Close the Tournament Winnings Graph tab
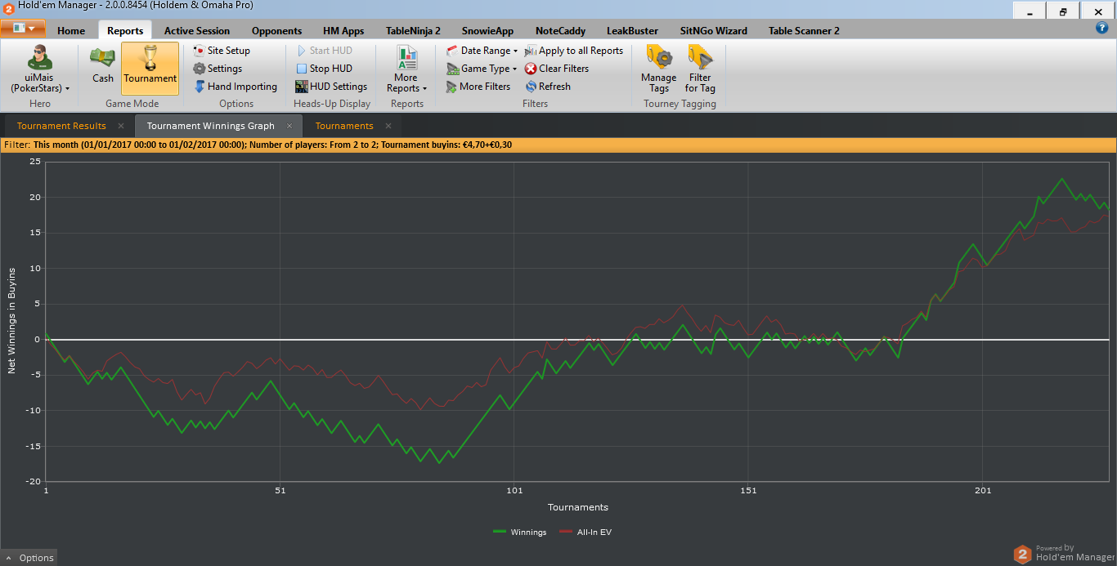Screen dimensions: 1117x566 (x=289, y=126)
